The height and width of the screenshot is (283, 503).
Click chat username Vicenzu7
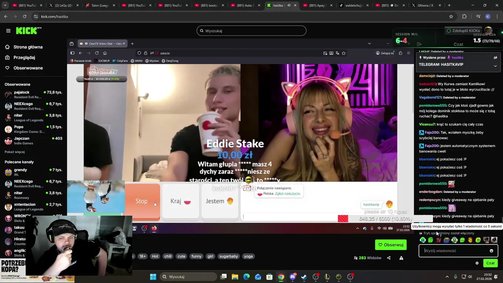(427, 125)
